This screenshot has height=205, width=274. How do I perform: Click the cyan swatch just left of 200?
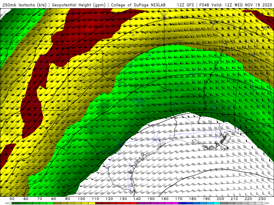217,203
